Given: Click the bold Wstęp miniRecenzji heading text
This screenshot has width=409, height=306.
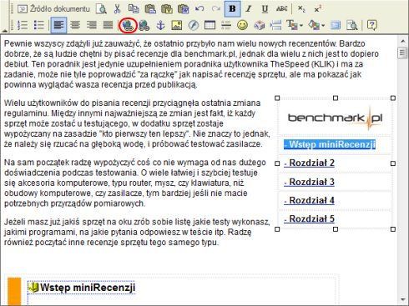Looking at the screenshot, I should (x=88, y=288).
